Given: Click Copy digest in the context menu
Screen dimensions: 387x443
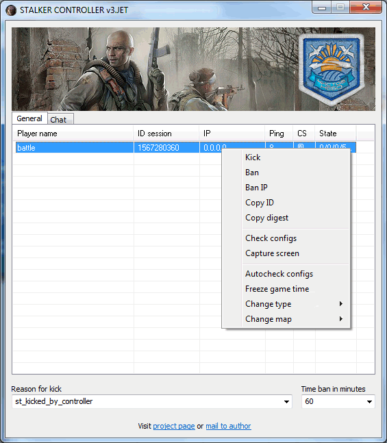Looking at the screenshot, I should click(286, 218).
